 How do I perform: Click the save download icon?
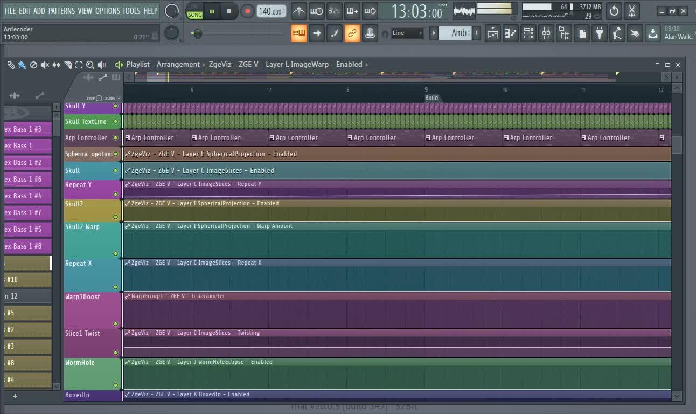pyautogui.click(x=653, y=33)
